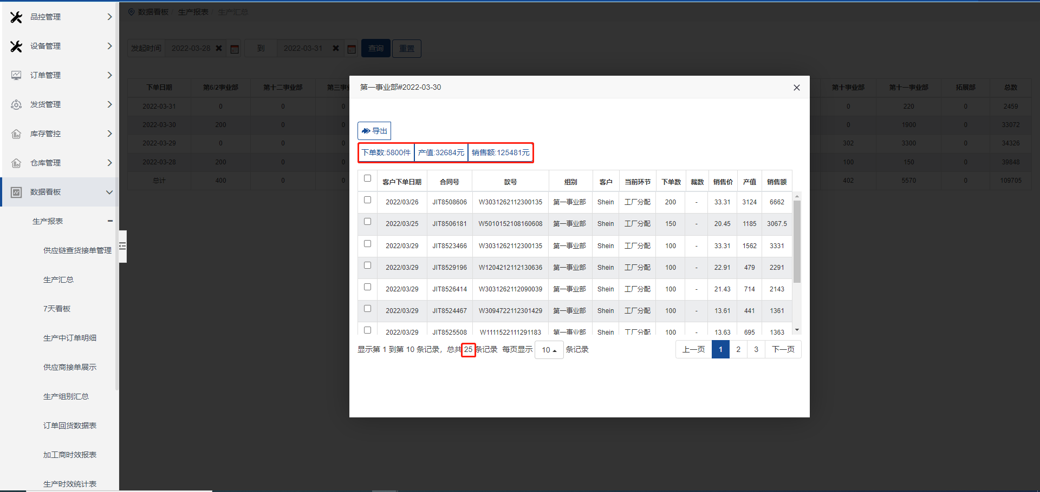
Task: Clear the end date 2022-03-31 with X icon
Action: 336,48
